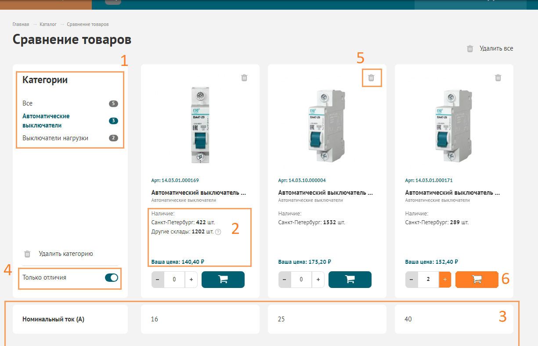This screenshot has width=538, height=346.
Task: Decrease quantity of the second product
Action: coord(285,280)
